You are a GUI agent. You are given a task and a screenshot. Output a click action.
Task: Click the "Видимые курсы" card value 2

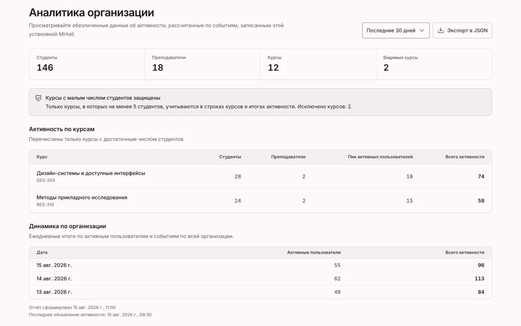386,67
